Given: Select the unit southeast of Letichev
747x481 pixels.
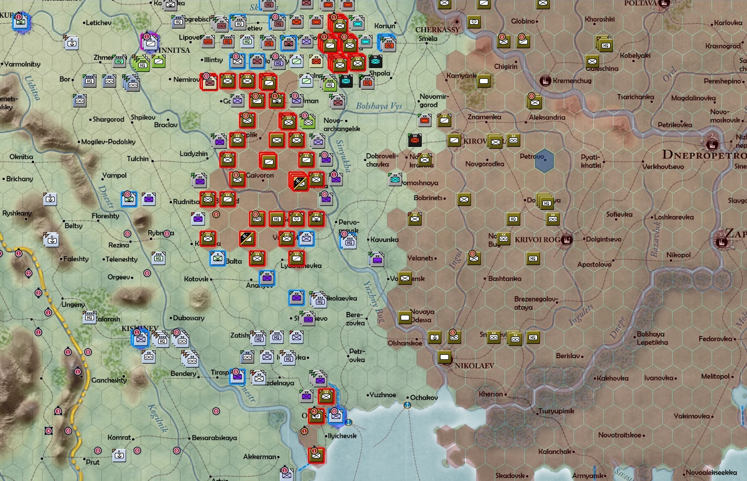Looking at the screenshot, I should point(72,42).
